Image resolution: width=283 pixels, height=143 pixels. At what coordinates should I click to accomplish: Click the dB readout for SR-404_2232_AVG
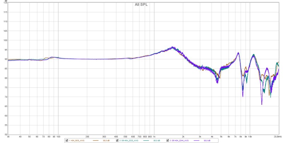156,140
